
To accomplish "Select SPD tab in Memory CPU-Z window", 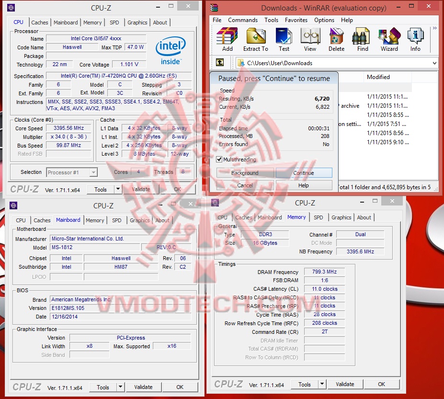I will [x=319, y=217].
